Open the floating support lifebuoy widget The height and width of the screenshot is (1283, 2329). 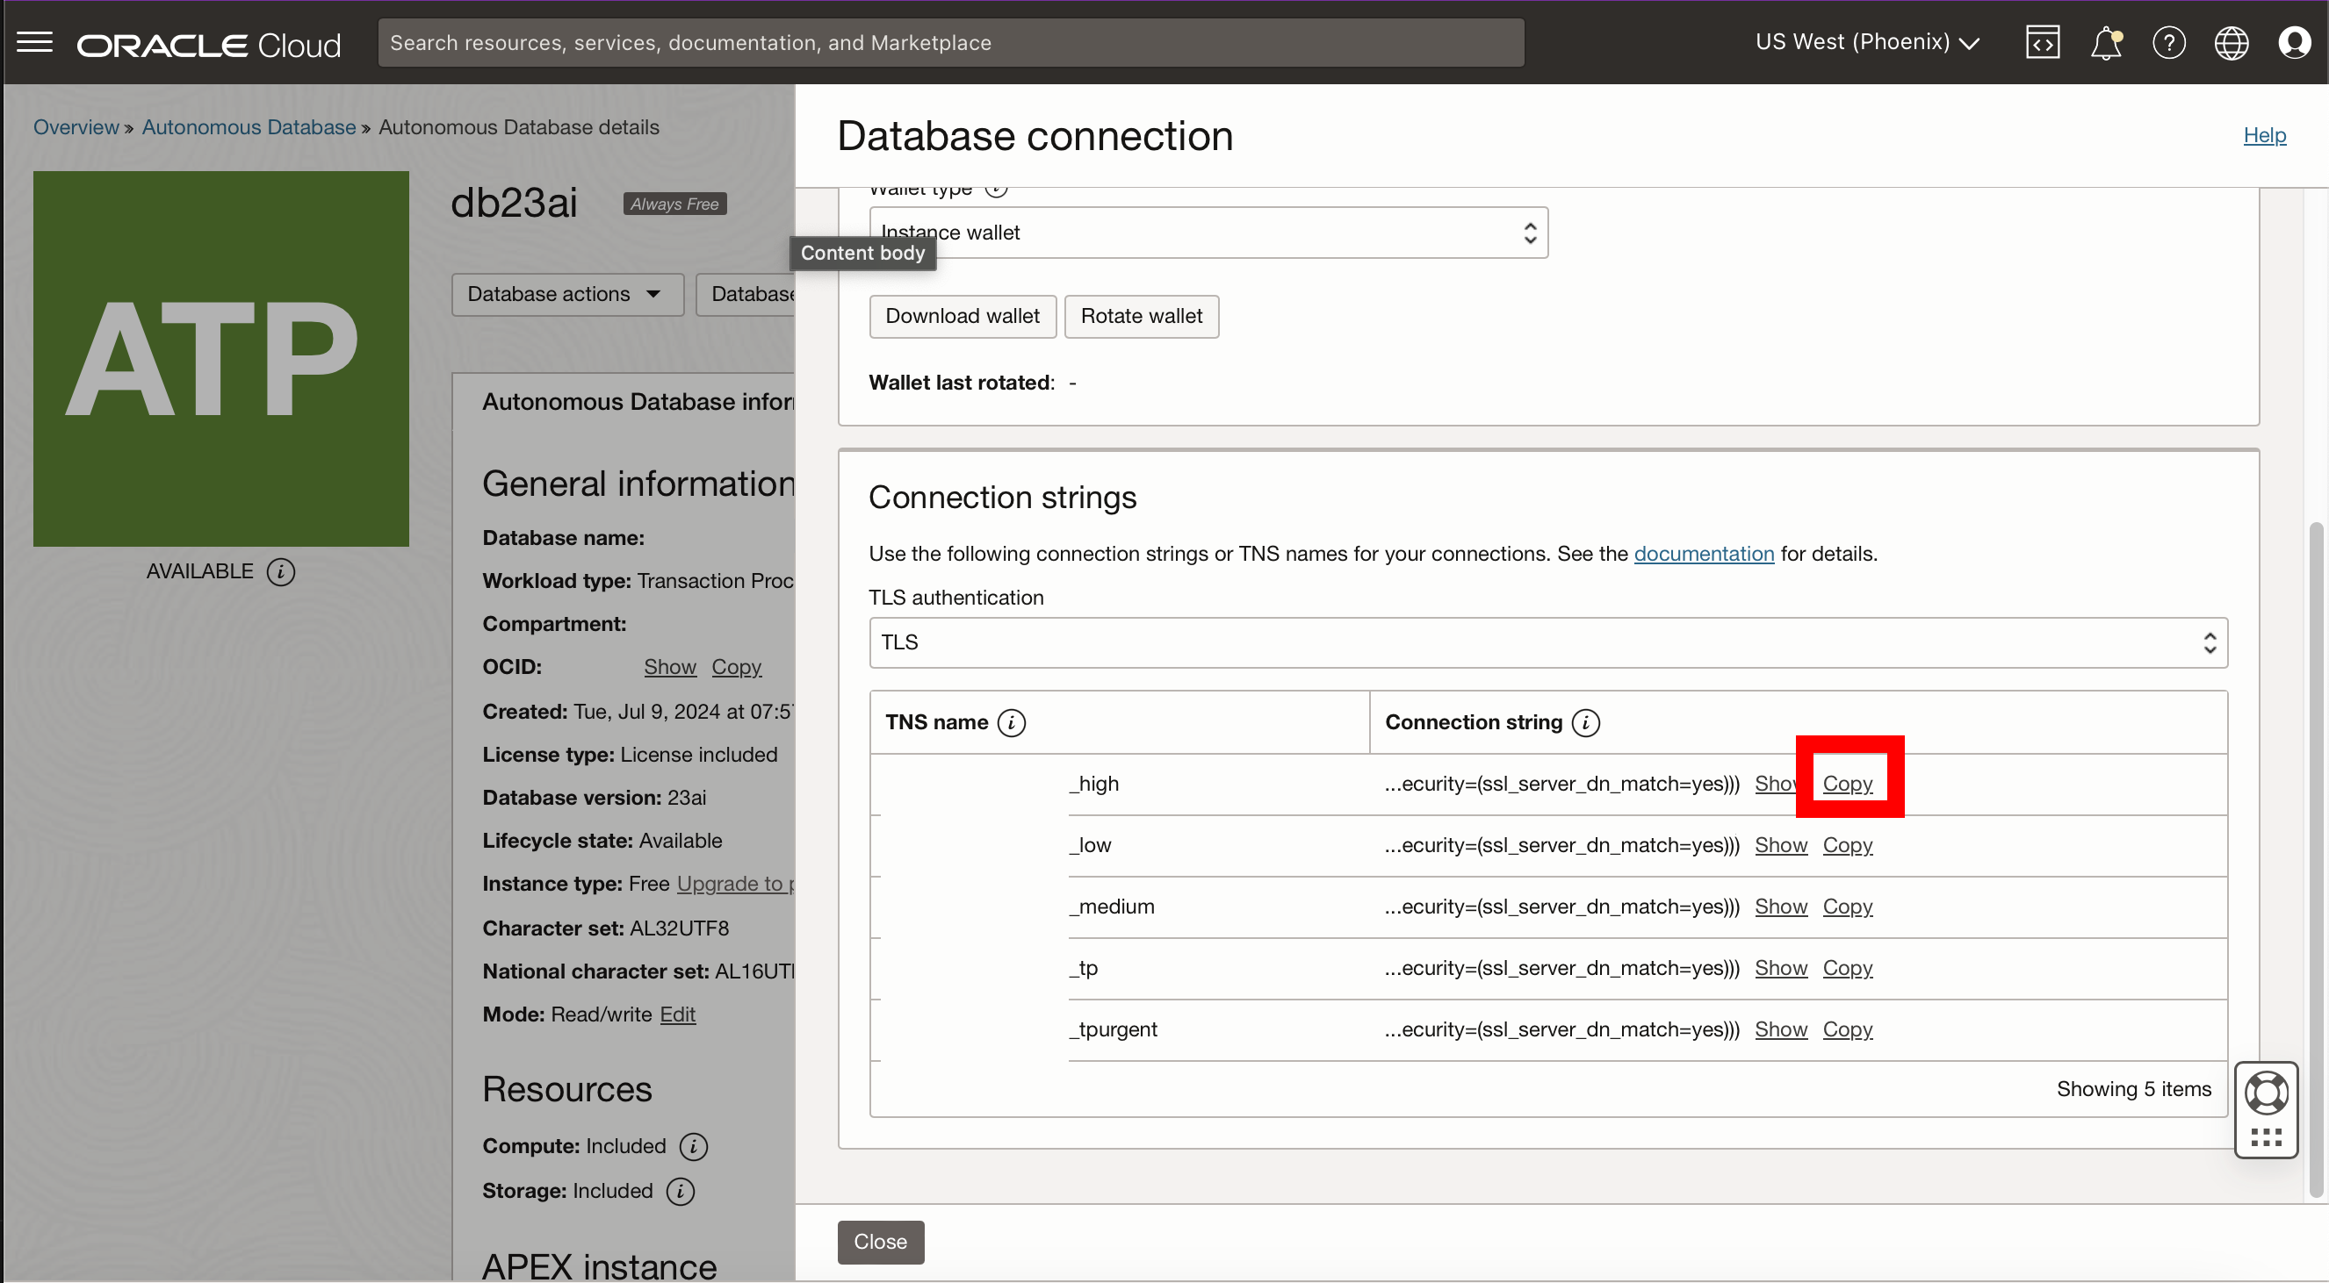[x=2266, y=1093]
